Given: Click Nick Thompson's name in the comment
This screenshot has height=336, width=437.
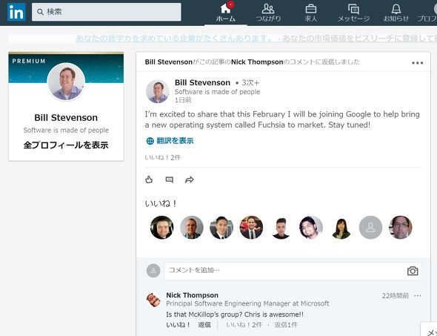Looking at the screenshot, I should click(x=192, y=295).
